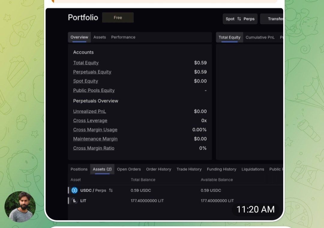Image resolution: width=324 pixels, height=228 pixels.
Task: View the Order History tab
Action: point(158,169)
